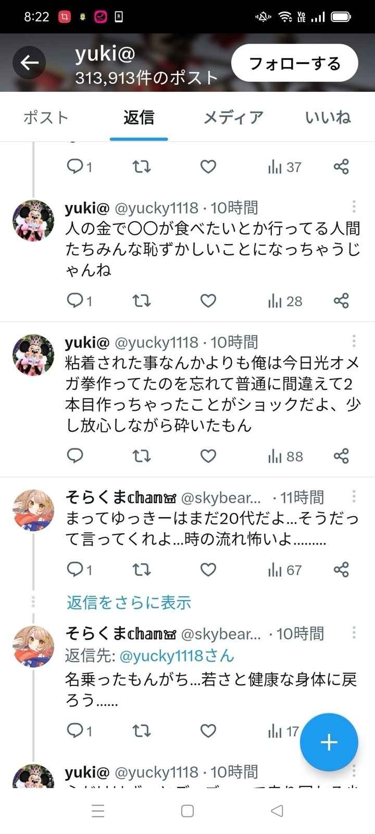Open そらくまchan's profile avatar on 11時間 post
The width and height of the screenshot is (375, 834).
click(33, 510)
